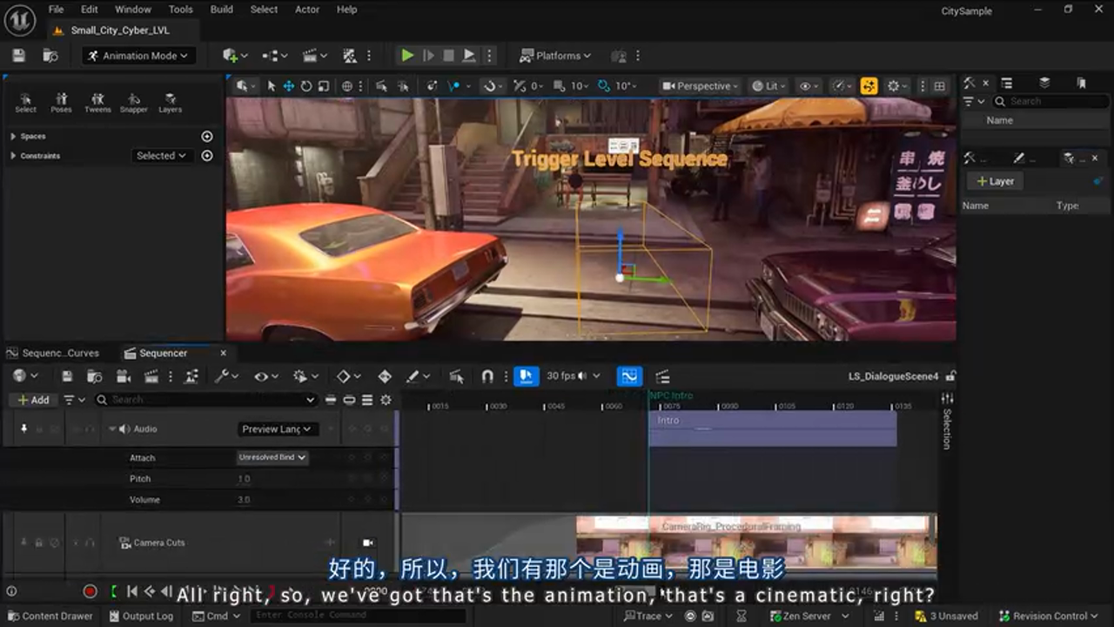Open the Build menu in the menu bar
Viewport: 1114px width, 627px height.
click(x=221, y=10)
